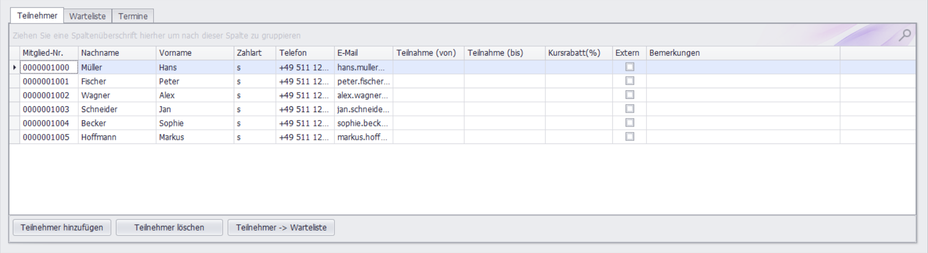The image size is (928, 253).
Task: Open the Warteliste tab
Action: 87,16
